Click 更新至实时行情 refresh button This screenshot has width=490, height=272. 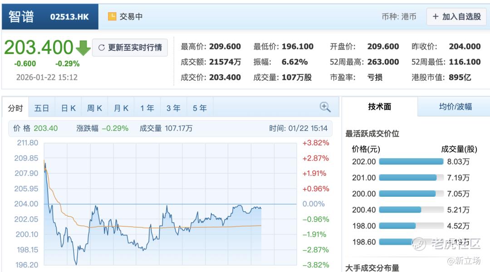pos(130,48)
